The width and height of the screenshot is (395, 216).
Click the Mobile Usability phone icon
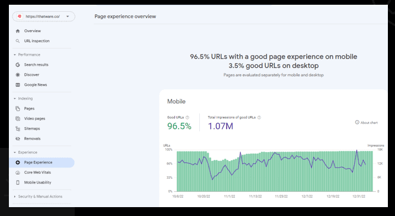(x=18, y=182)
